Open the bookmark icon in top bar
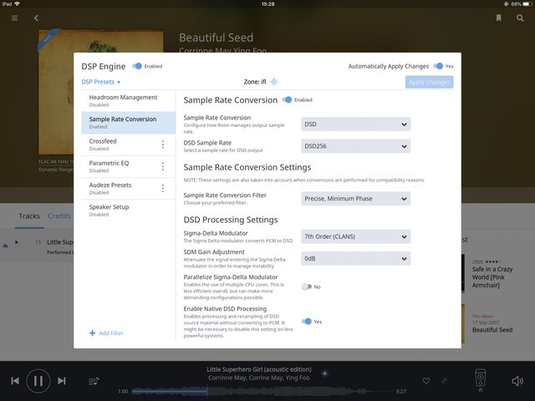The image size is (535, 401). (499, 18)
